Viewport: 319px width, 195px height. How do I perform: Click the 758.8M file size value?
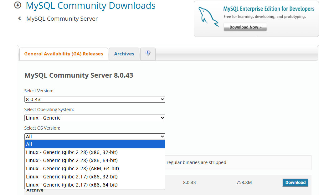(x=244, y=182)
